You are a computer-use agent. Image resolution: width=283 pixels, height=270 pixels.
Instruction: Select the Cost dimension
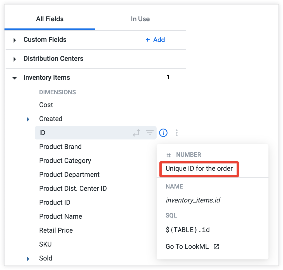click(46, 105)
